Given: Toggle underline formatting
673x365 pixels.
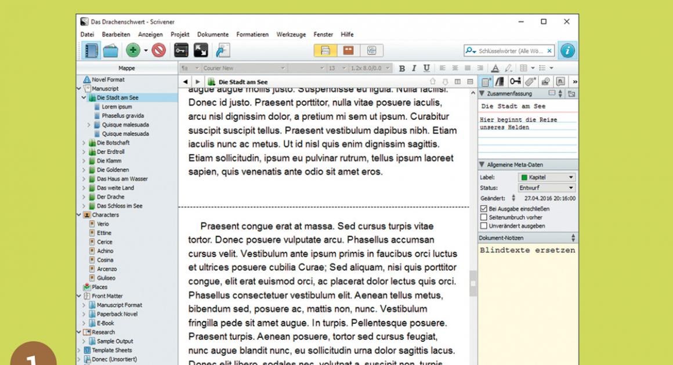Looking at the screenshot, I should click(x=426, y=68).
